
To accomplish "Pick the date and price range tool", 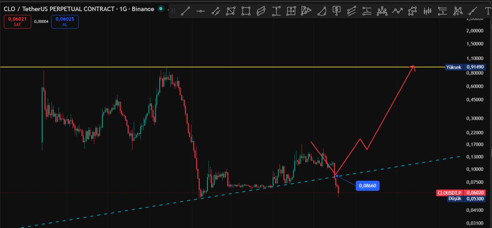I will click(291, 11).
